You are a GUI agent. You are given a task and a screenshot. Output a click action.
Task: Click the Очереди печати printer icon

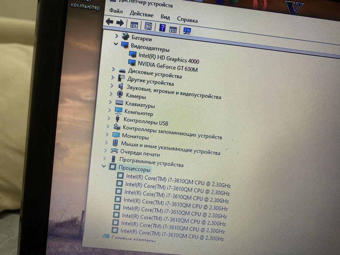[x=114, y=151]
